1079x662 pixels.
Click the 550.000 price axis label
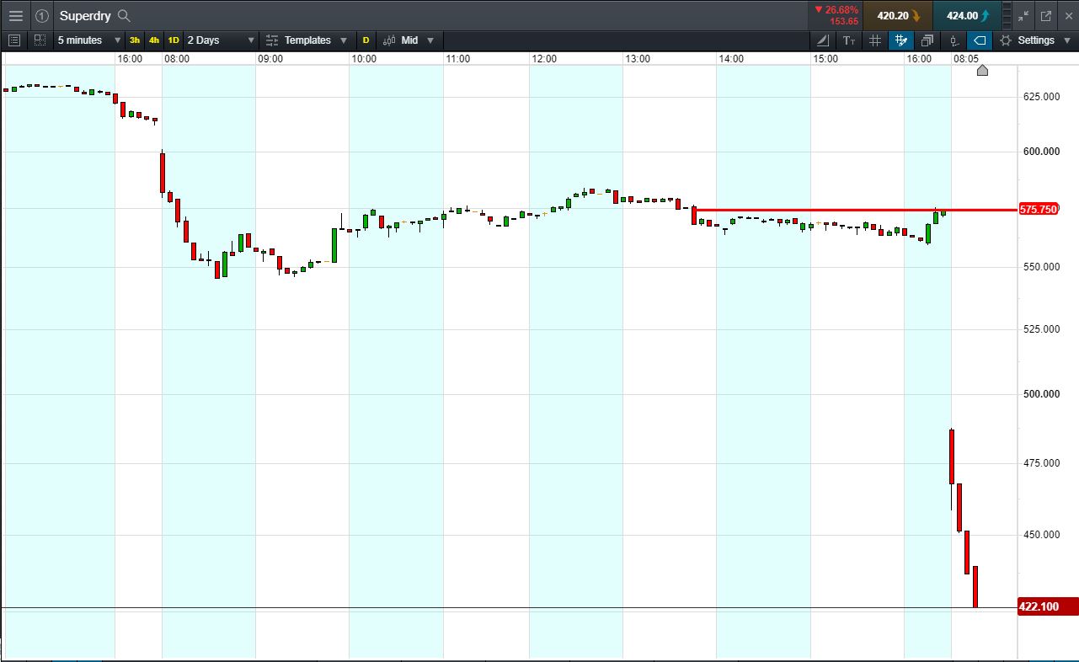[1041, 267]
